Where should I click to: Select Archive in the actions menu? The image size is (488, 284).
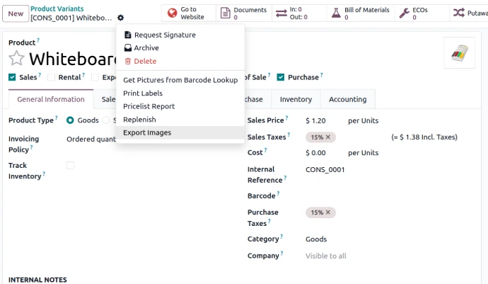(x=146, y=48)
